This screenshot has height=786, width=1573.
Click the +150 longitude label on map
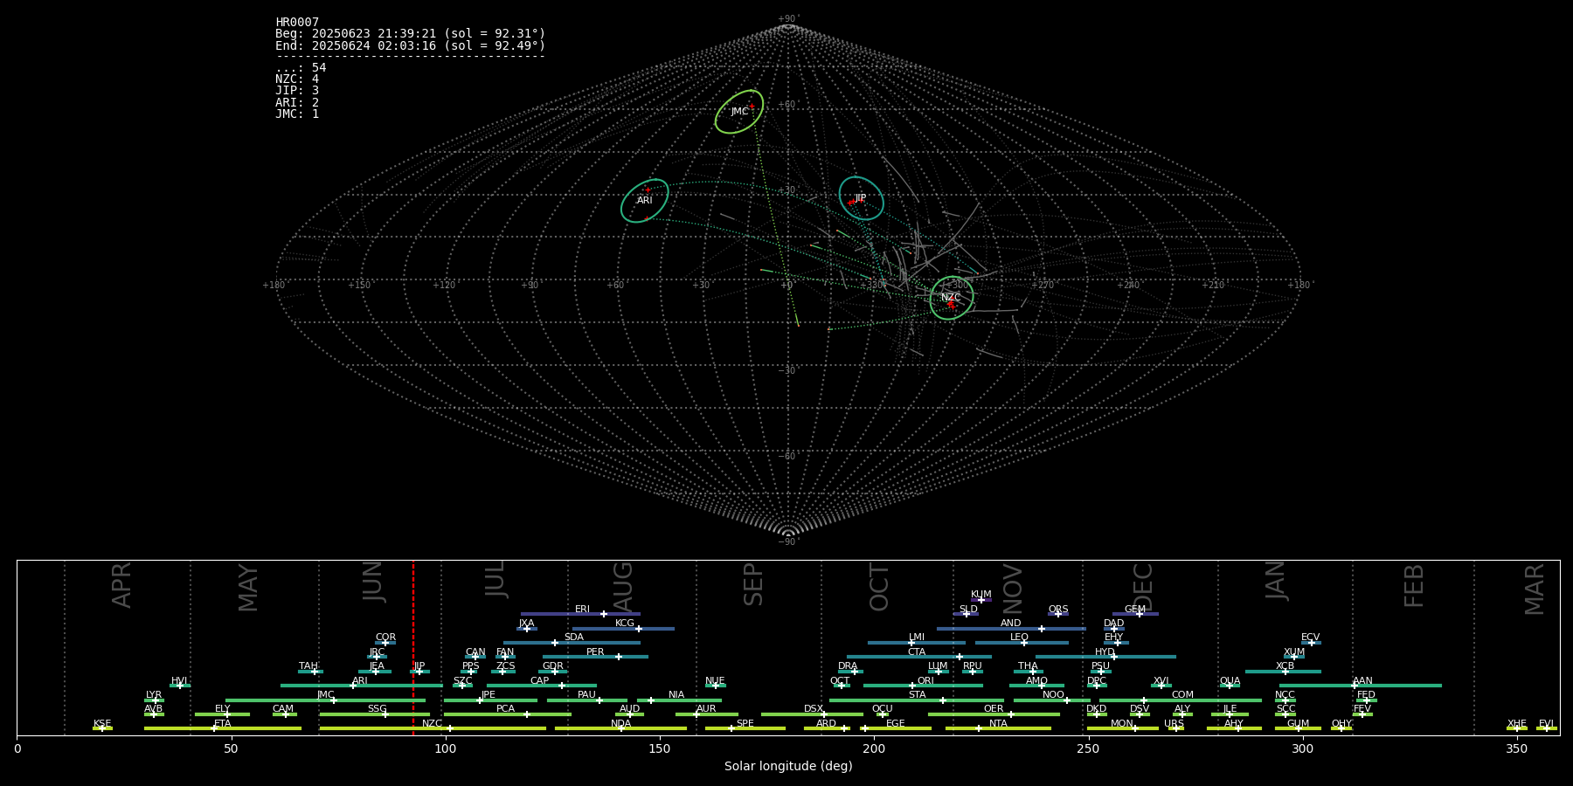pos(359,286)
